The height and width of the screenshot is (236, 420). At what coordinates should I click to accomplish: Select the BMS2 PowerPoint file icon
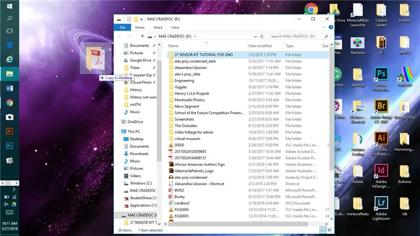coord(171,190)
